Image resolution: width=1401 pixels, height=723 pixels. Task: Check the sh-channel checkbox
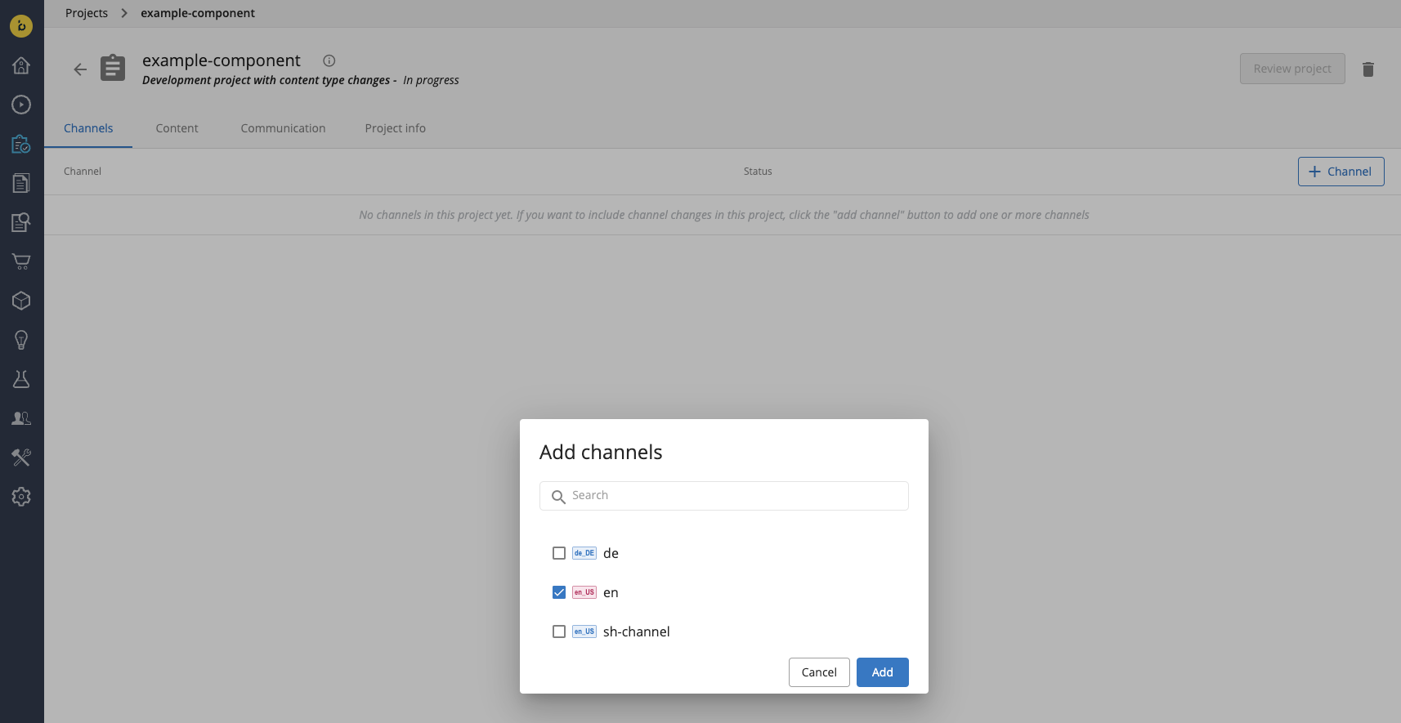coord(559,632)
